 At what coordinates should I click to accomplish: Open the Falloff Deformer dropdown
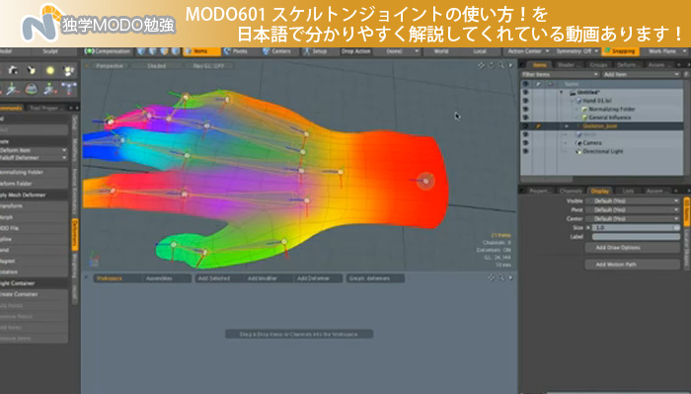pyautogui.click(x=34, y=158)
